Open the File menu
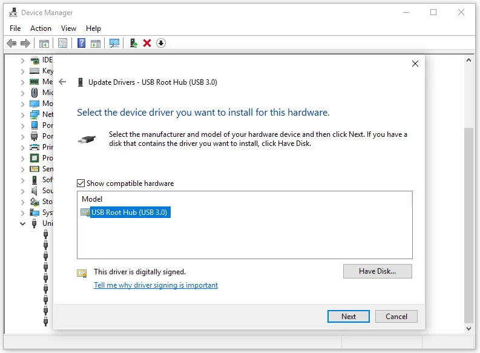This screenshot has height=353, width=480. 15,28
